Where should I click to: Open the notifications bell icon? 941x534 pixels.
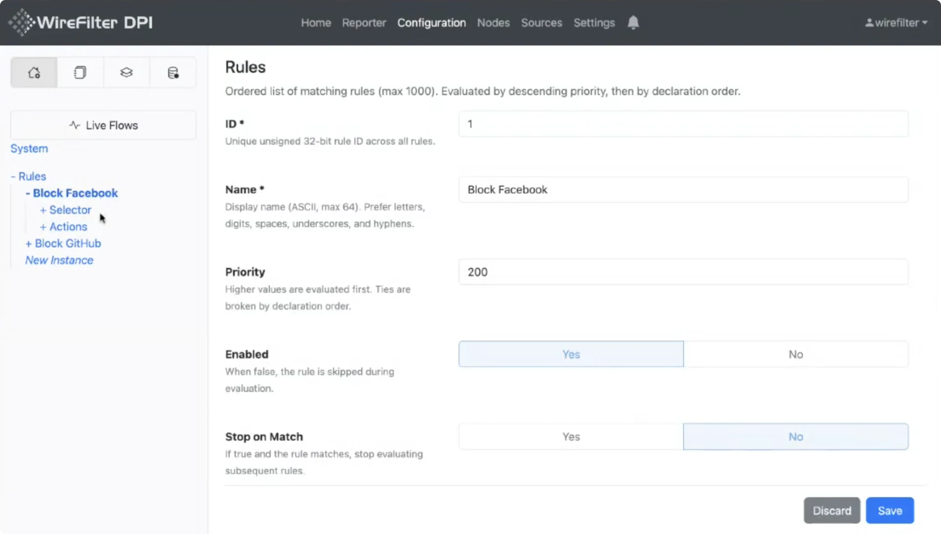[x=633, y=22]
